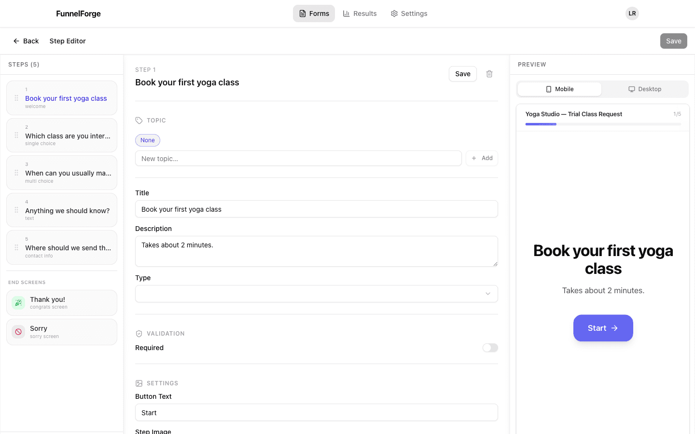This screenshot has width=695, height=434.
Task: Click the 'Step Editor' heading text
Action: tap(68, 41)
